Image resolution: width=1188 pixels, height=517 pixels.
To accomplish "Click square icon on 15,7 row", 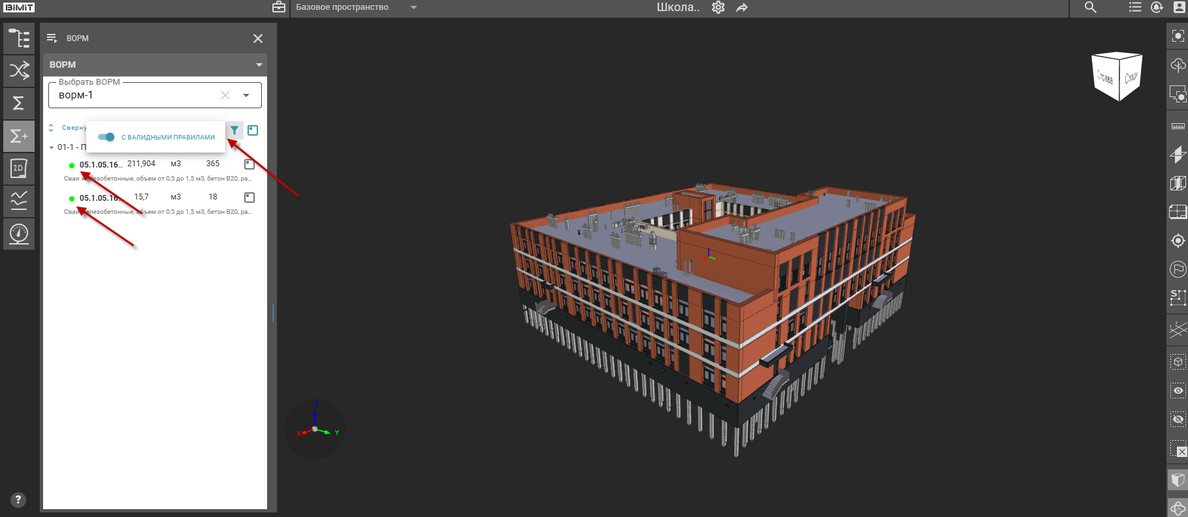I will tap(249, 198).
